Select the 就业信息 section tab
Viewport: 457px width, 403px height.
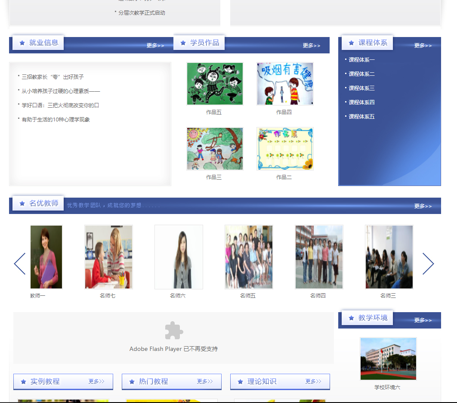click(38, 43)
